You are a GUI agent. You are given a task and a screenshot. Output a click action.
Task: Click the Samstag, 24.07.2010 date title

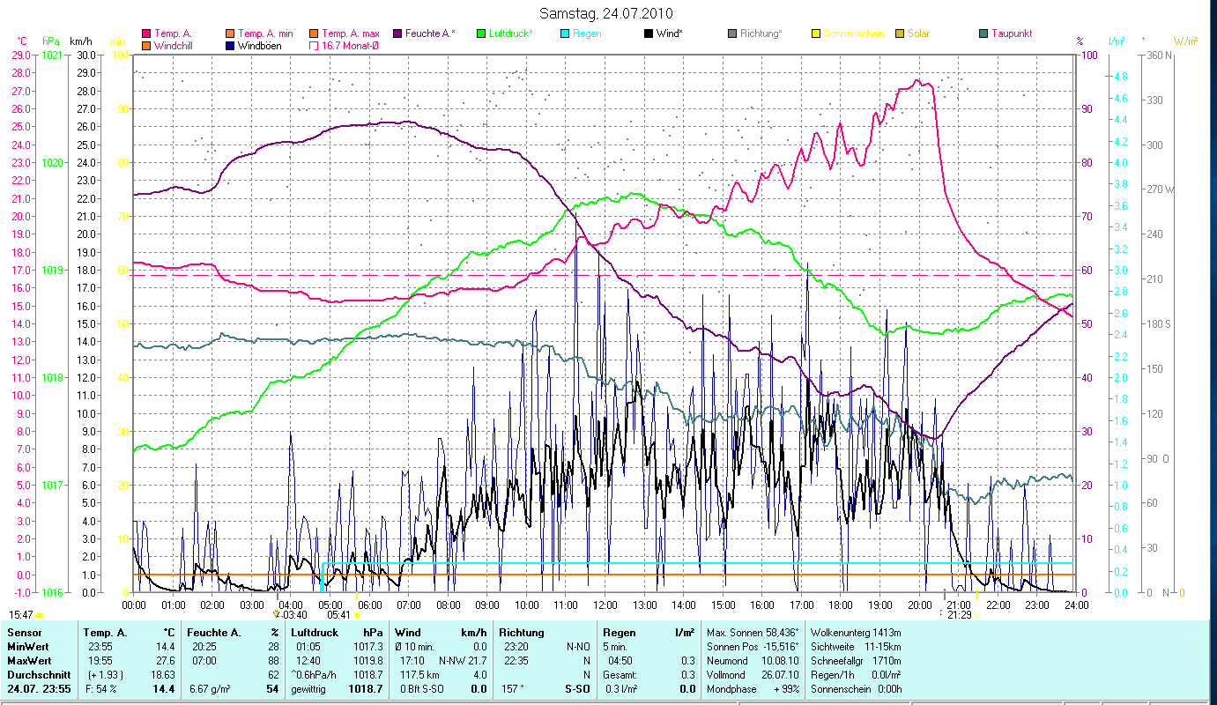pyautogui.click(x=609, y=13)
